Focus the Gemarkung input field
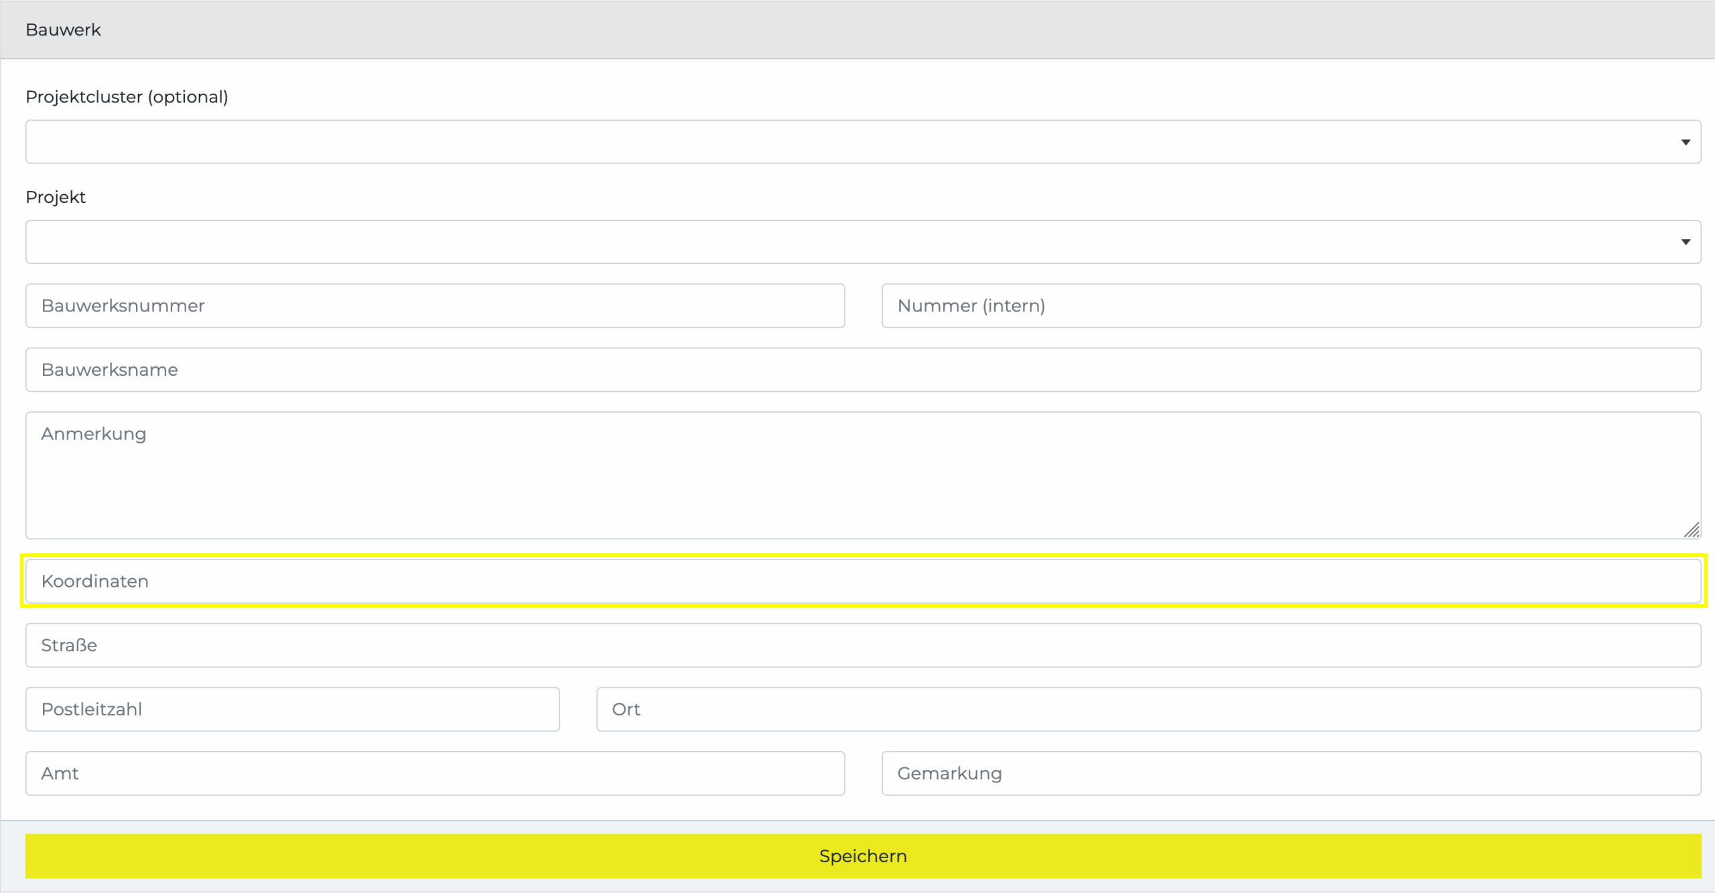 (x=1290, y=773)
